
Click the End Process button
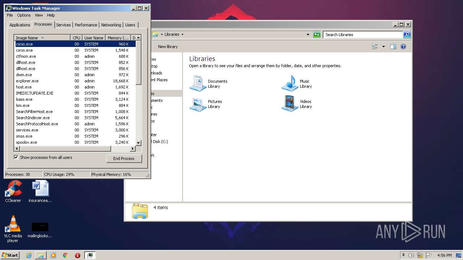point(124,159)
